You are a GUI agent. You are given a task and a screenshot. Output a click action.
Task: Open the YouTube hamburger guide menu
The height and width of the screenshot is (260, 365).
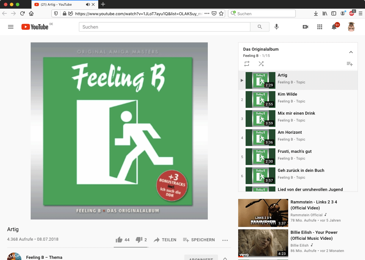[x=11, y=27]
